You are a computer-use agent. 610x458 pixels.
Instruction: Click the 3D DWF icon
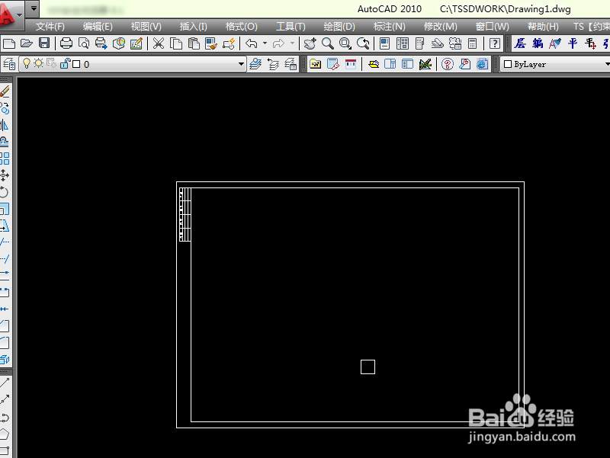(x=119, y=43)
